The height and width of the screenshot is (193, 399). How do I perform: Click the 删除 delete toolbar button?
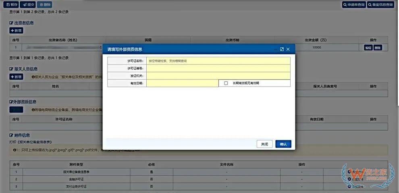pyautogui.click(x=44, y=5)
